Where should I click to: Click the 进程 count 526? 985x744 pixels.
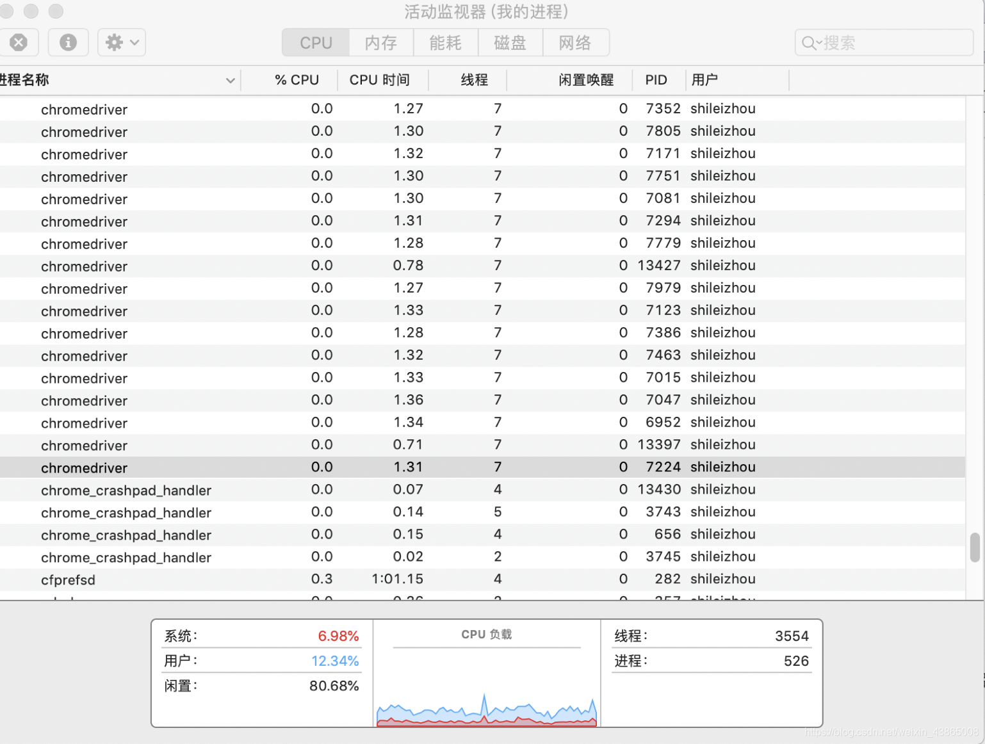click(x=796, y=661)
